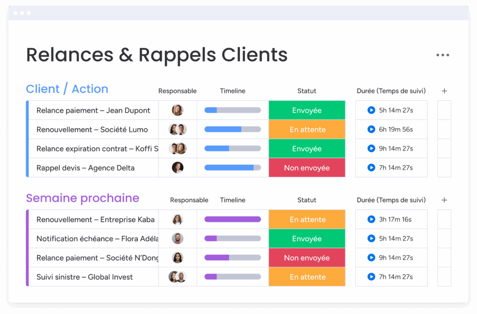Image resolution: width=477 pixels, height=314 pixels.
Task: Click the empty end cell in Entreprise Kaba row
Action: (444, 219)
